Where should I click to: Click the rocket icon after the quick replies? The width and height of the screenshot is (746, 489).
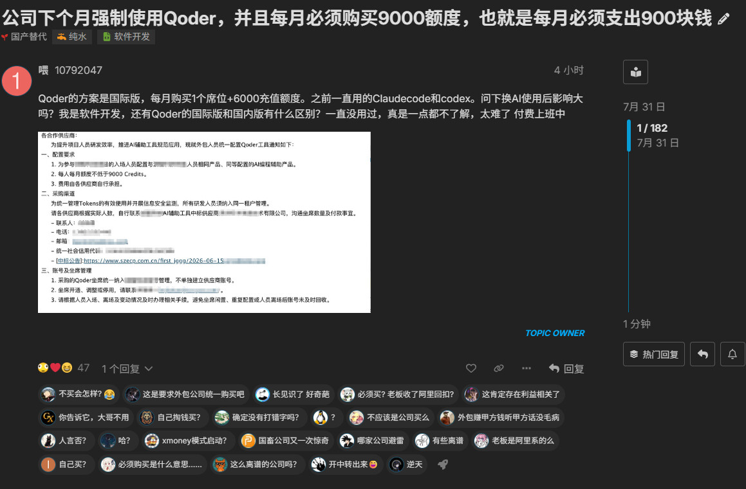click(x=443, y=465)
